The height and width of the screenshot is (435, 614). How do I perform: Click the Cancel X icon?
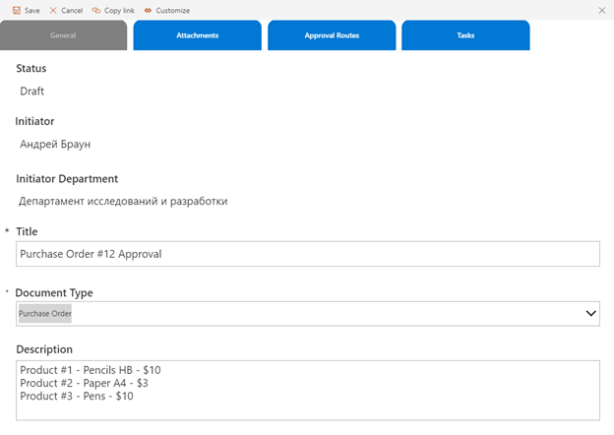(53, 10)
